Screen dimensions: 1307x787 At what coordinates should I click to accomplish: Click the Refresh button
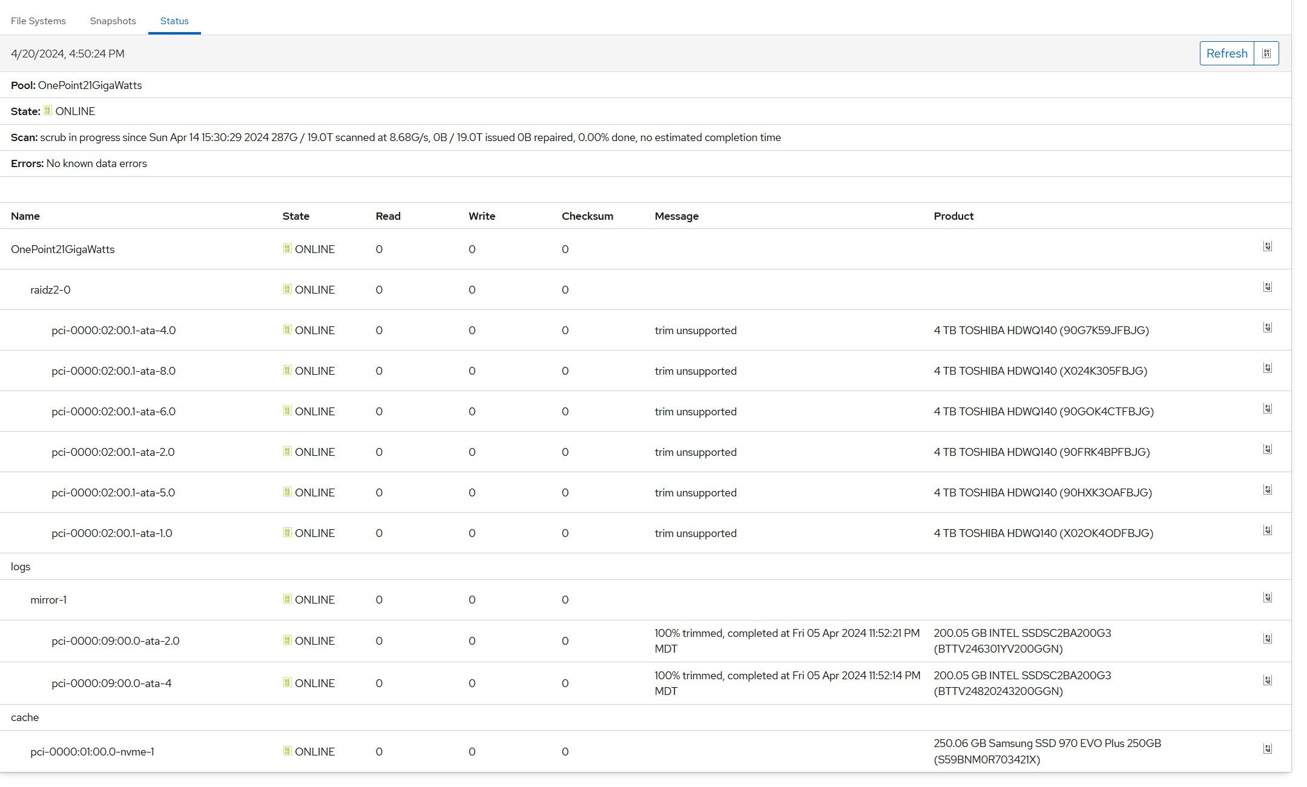coord(1226,53)
